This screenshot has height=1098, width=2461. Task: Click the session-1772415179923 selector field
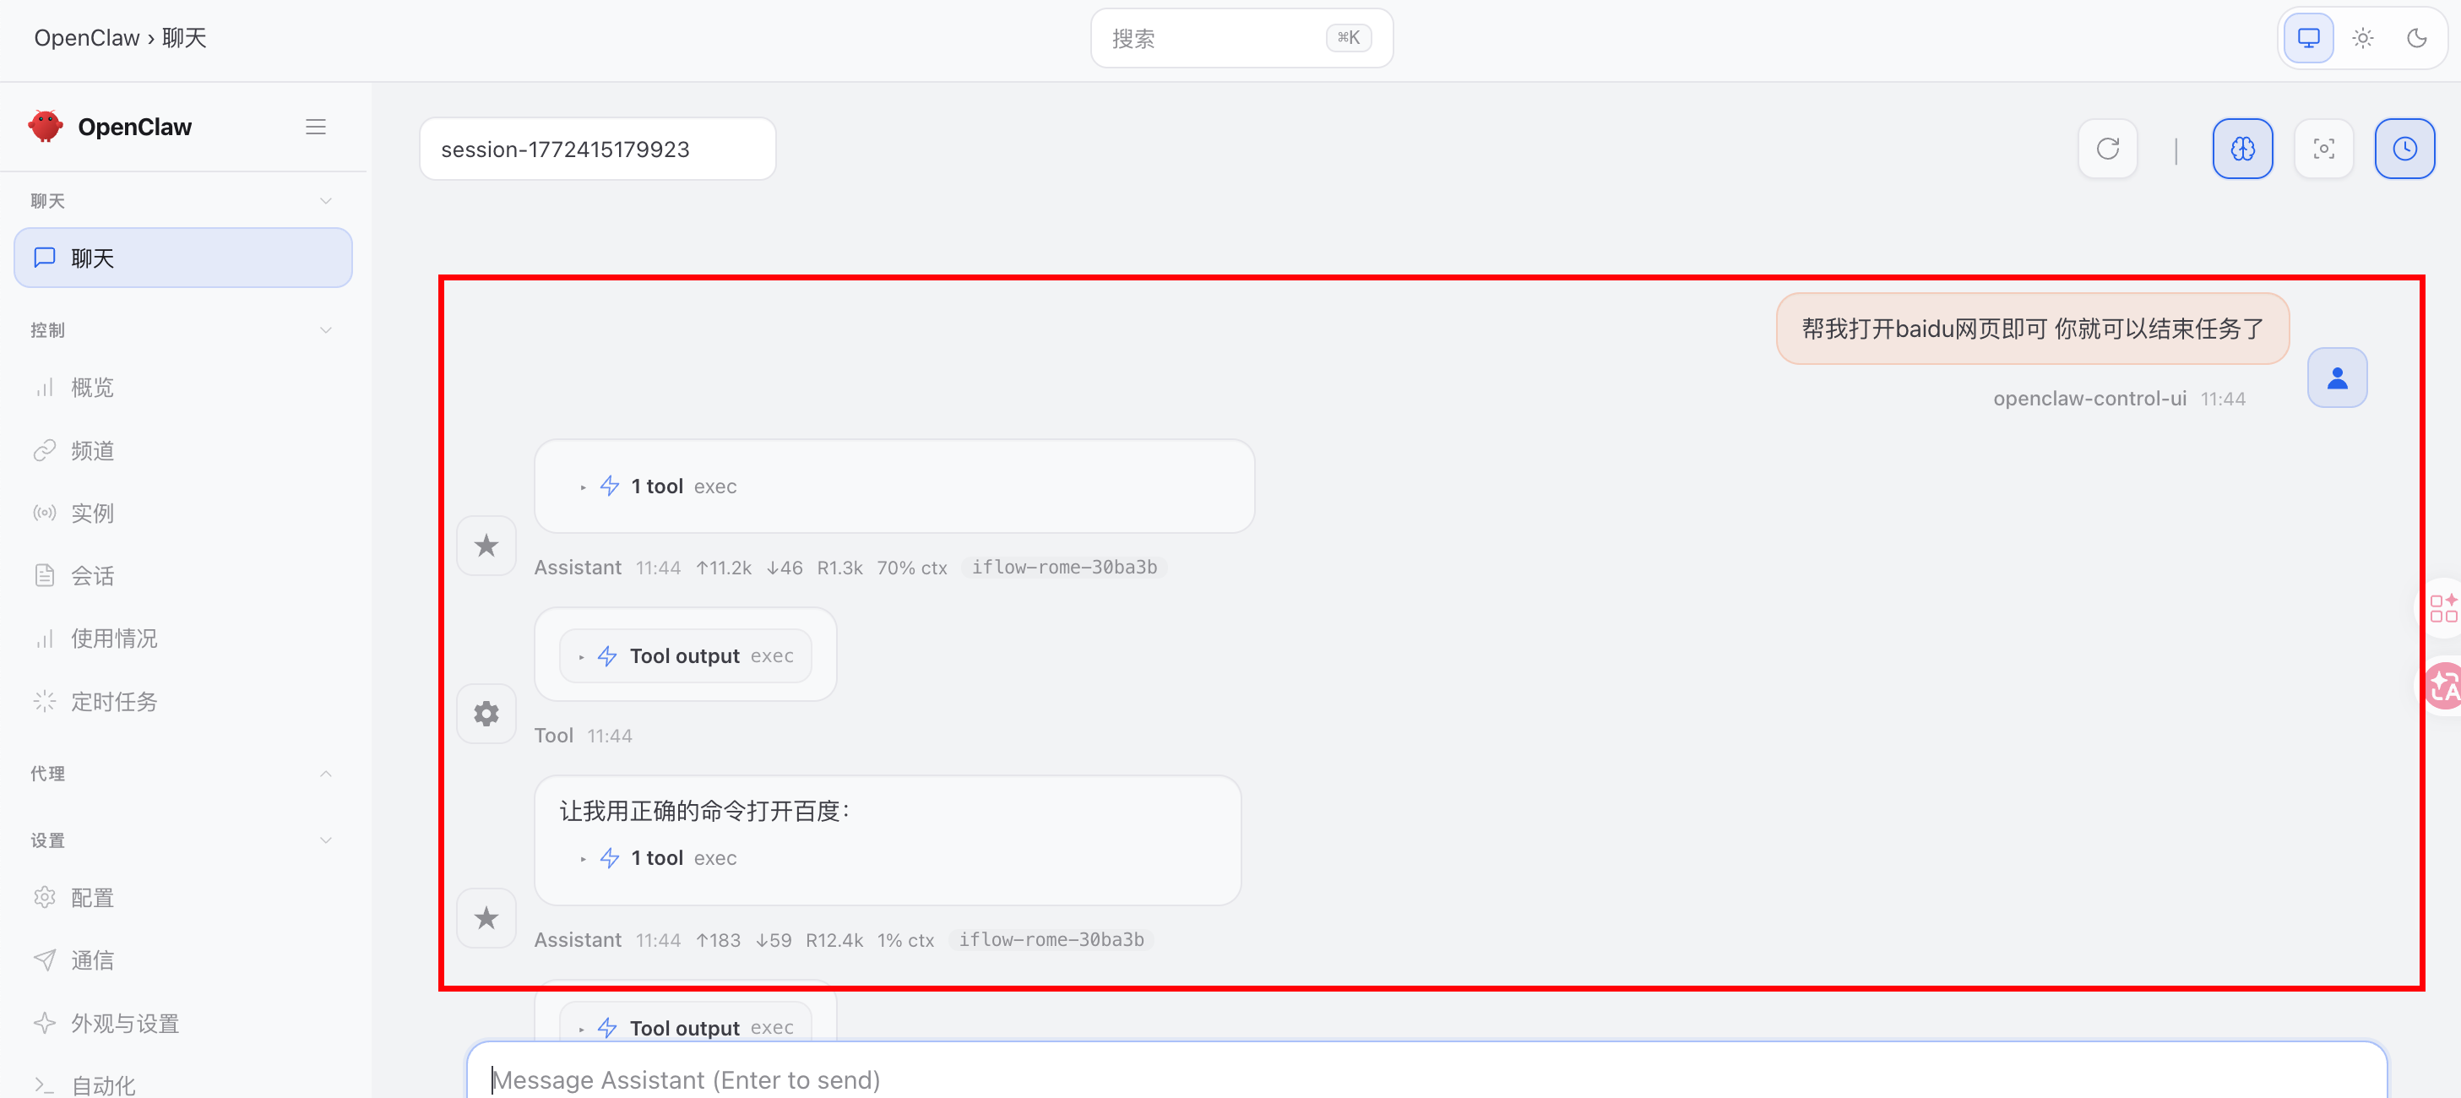tap(597, 149)
